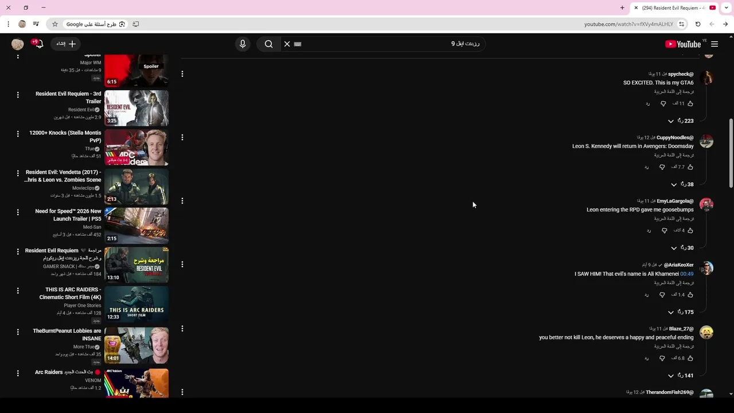Open @AriaKeoXer channel name link
734x413 pixels.
point(679,265)
